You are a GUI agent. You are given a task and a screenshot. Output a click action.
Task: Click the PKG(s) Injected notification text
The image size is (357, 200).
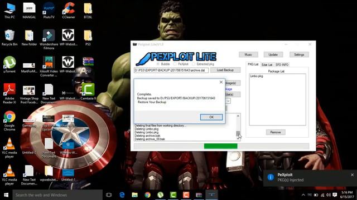tap(290, 180)
